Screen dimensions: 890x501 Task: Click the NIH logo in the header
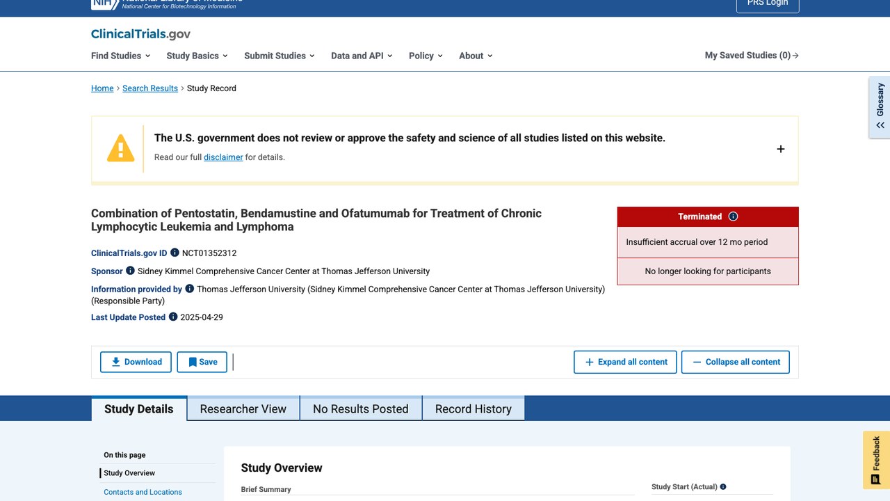tap(105, 3)
